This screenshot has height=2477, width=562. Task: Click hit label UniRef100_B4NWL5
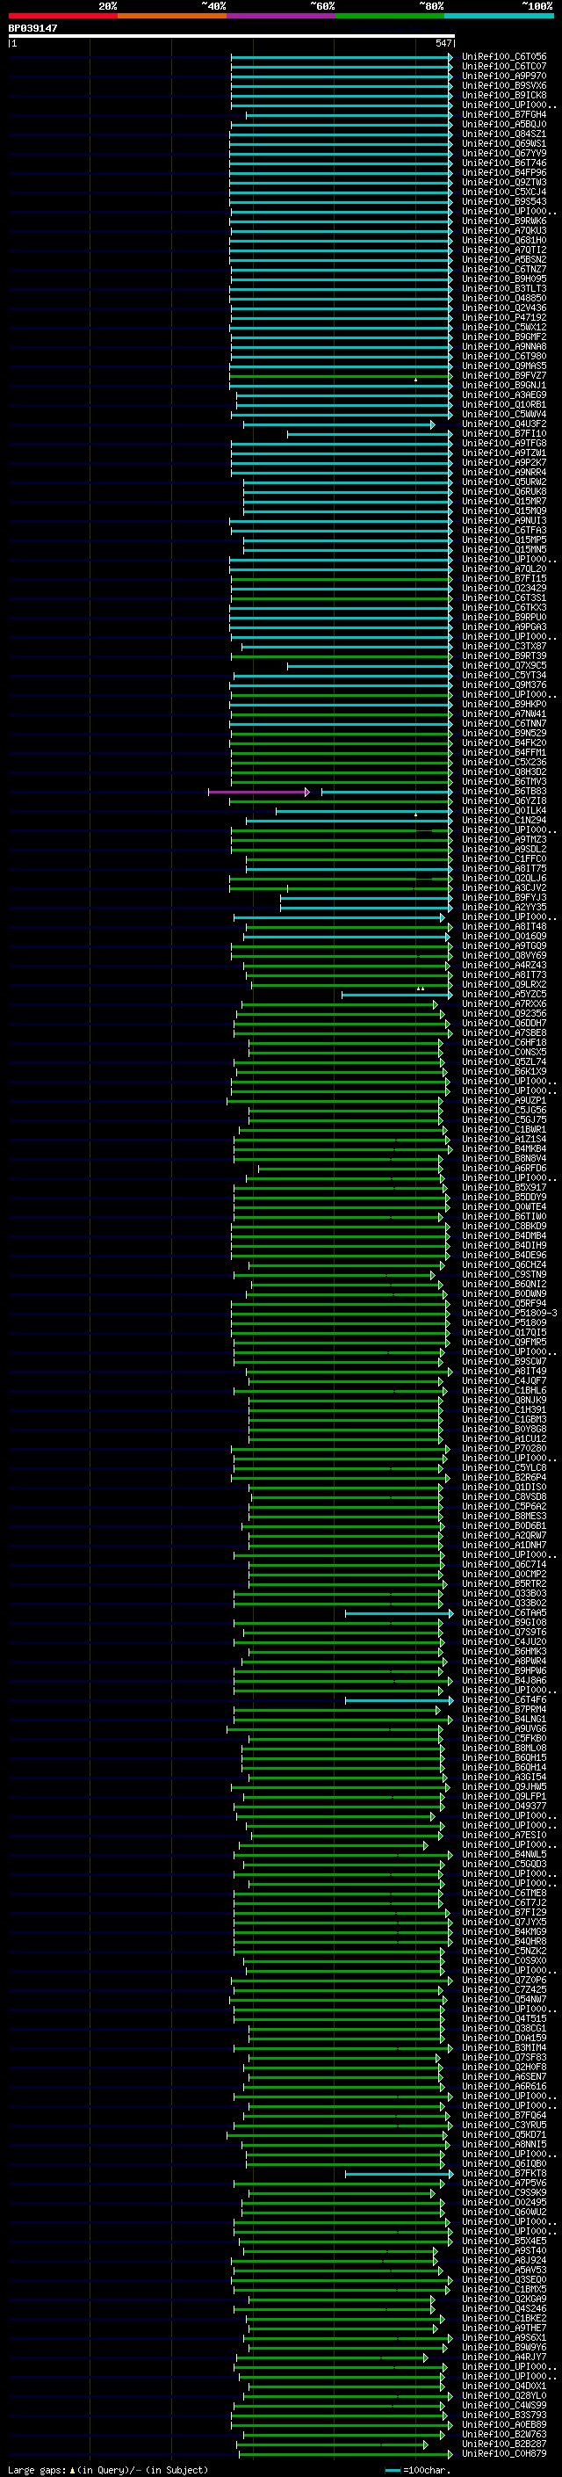[x=503, y=1854]
